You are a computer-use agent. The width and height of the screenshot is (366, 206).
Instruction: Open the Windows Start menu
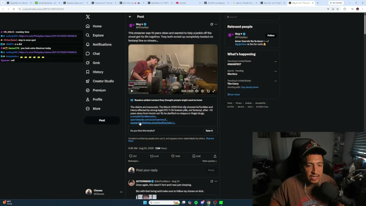[x=145, y=203]
